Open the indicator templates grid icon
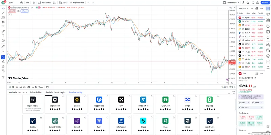 click(55, 3)
